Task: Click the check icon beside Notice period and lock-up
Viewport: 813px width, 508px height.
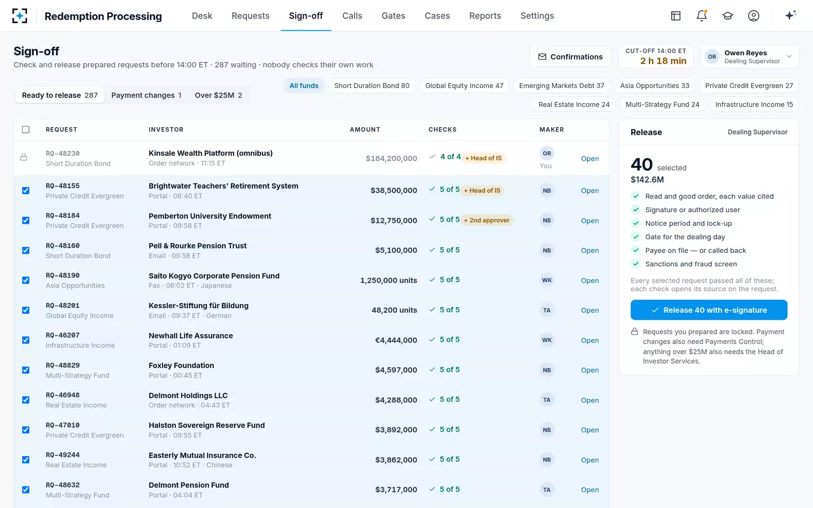Action: pos(636,223)
